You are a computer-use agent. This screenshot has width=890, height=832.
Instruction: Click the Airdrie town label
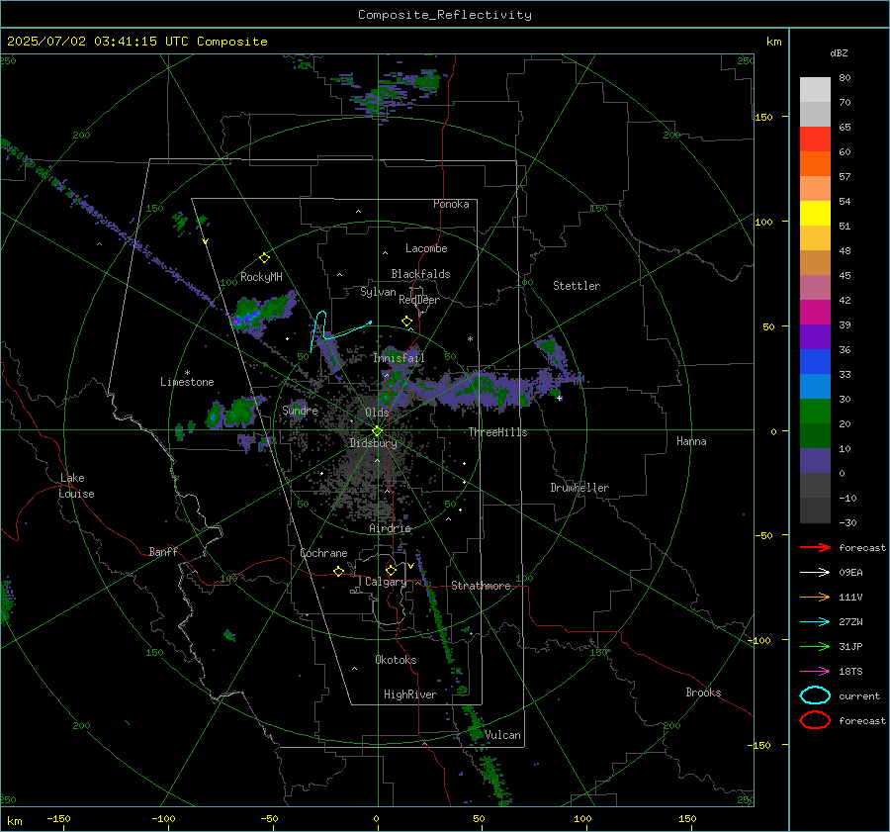[x=390, y=528]
